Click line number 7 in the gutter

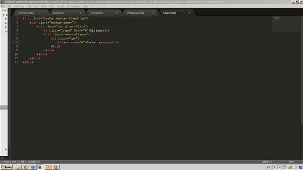17,42
